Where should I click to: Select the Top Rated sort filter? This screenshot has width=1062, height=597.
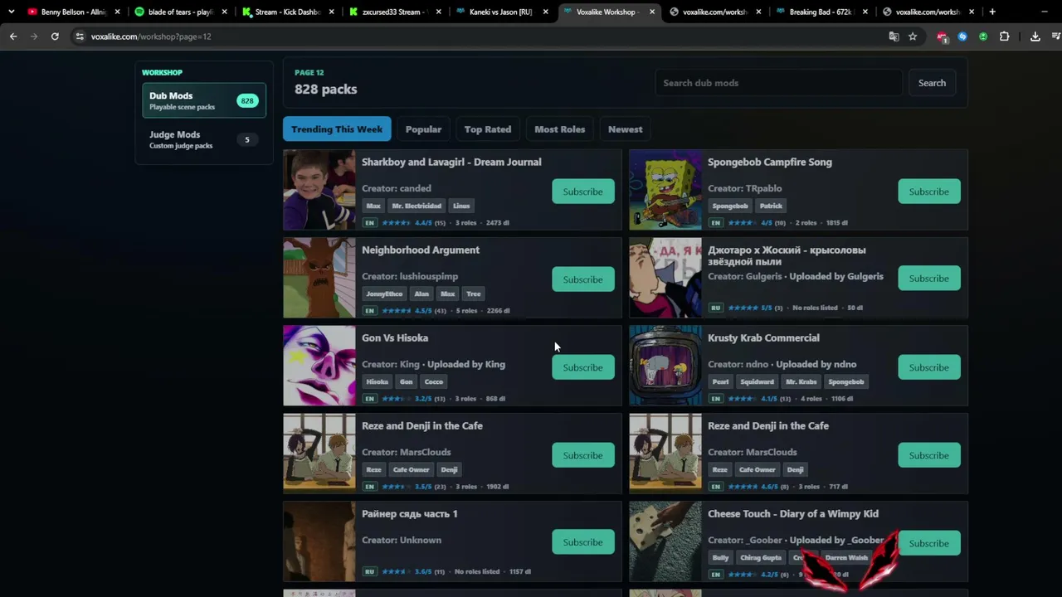pos(488,129)
